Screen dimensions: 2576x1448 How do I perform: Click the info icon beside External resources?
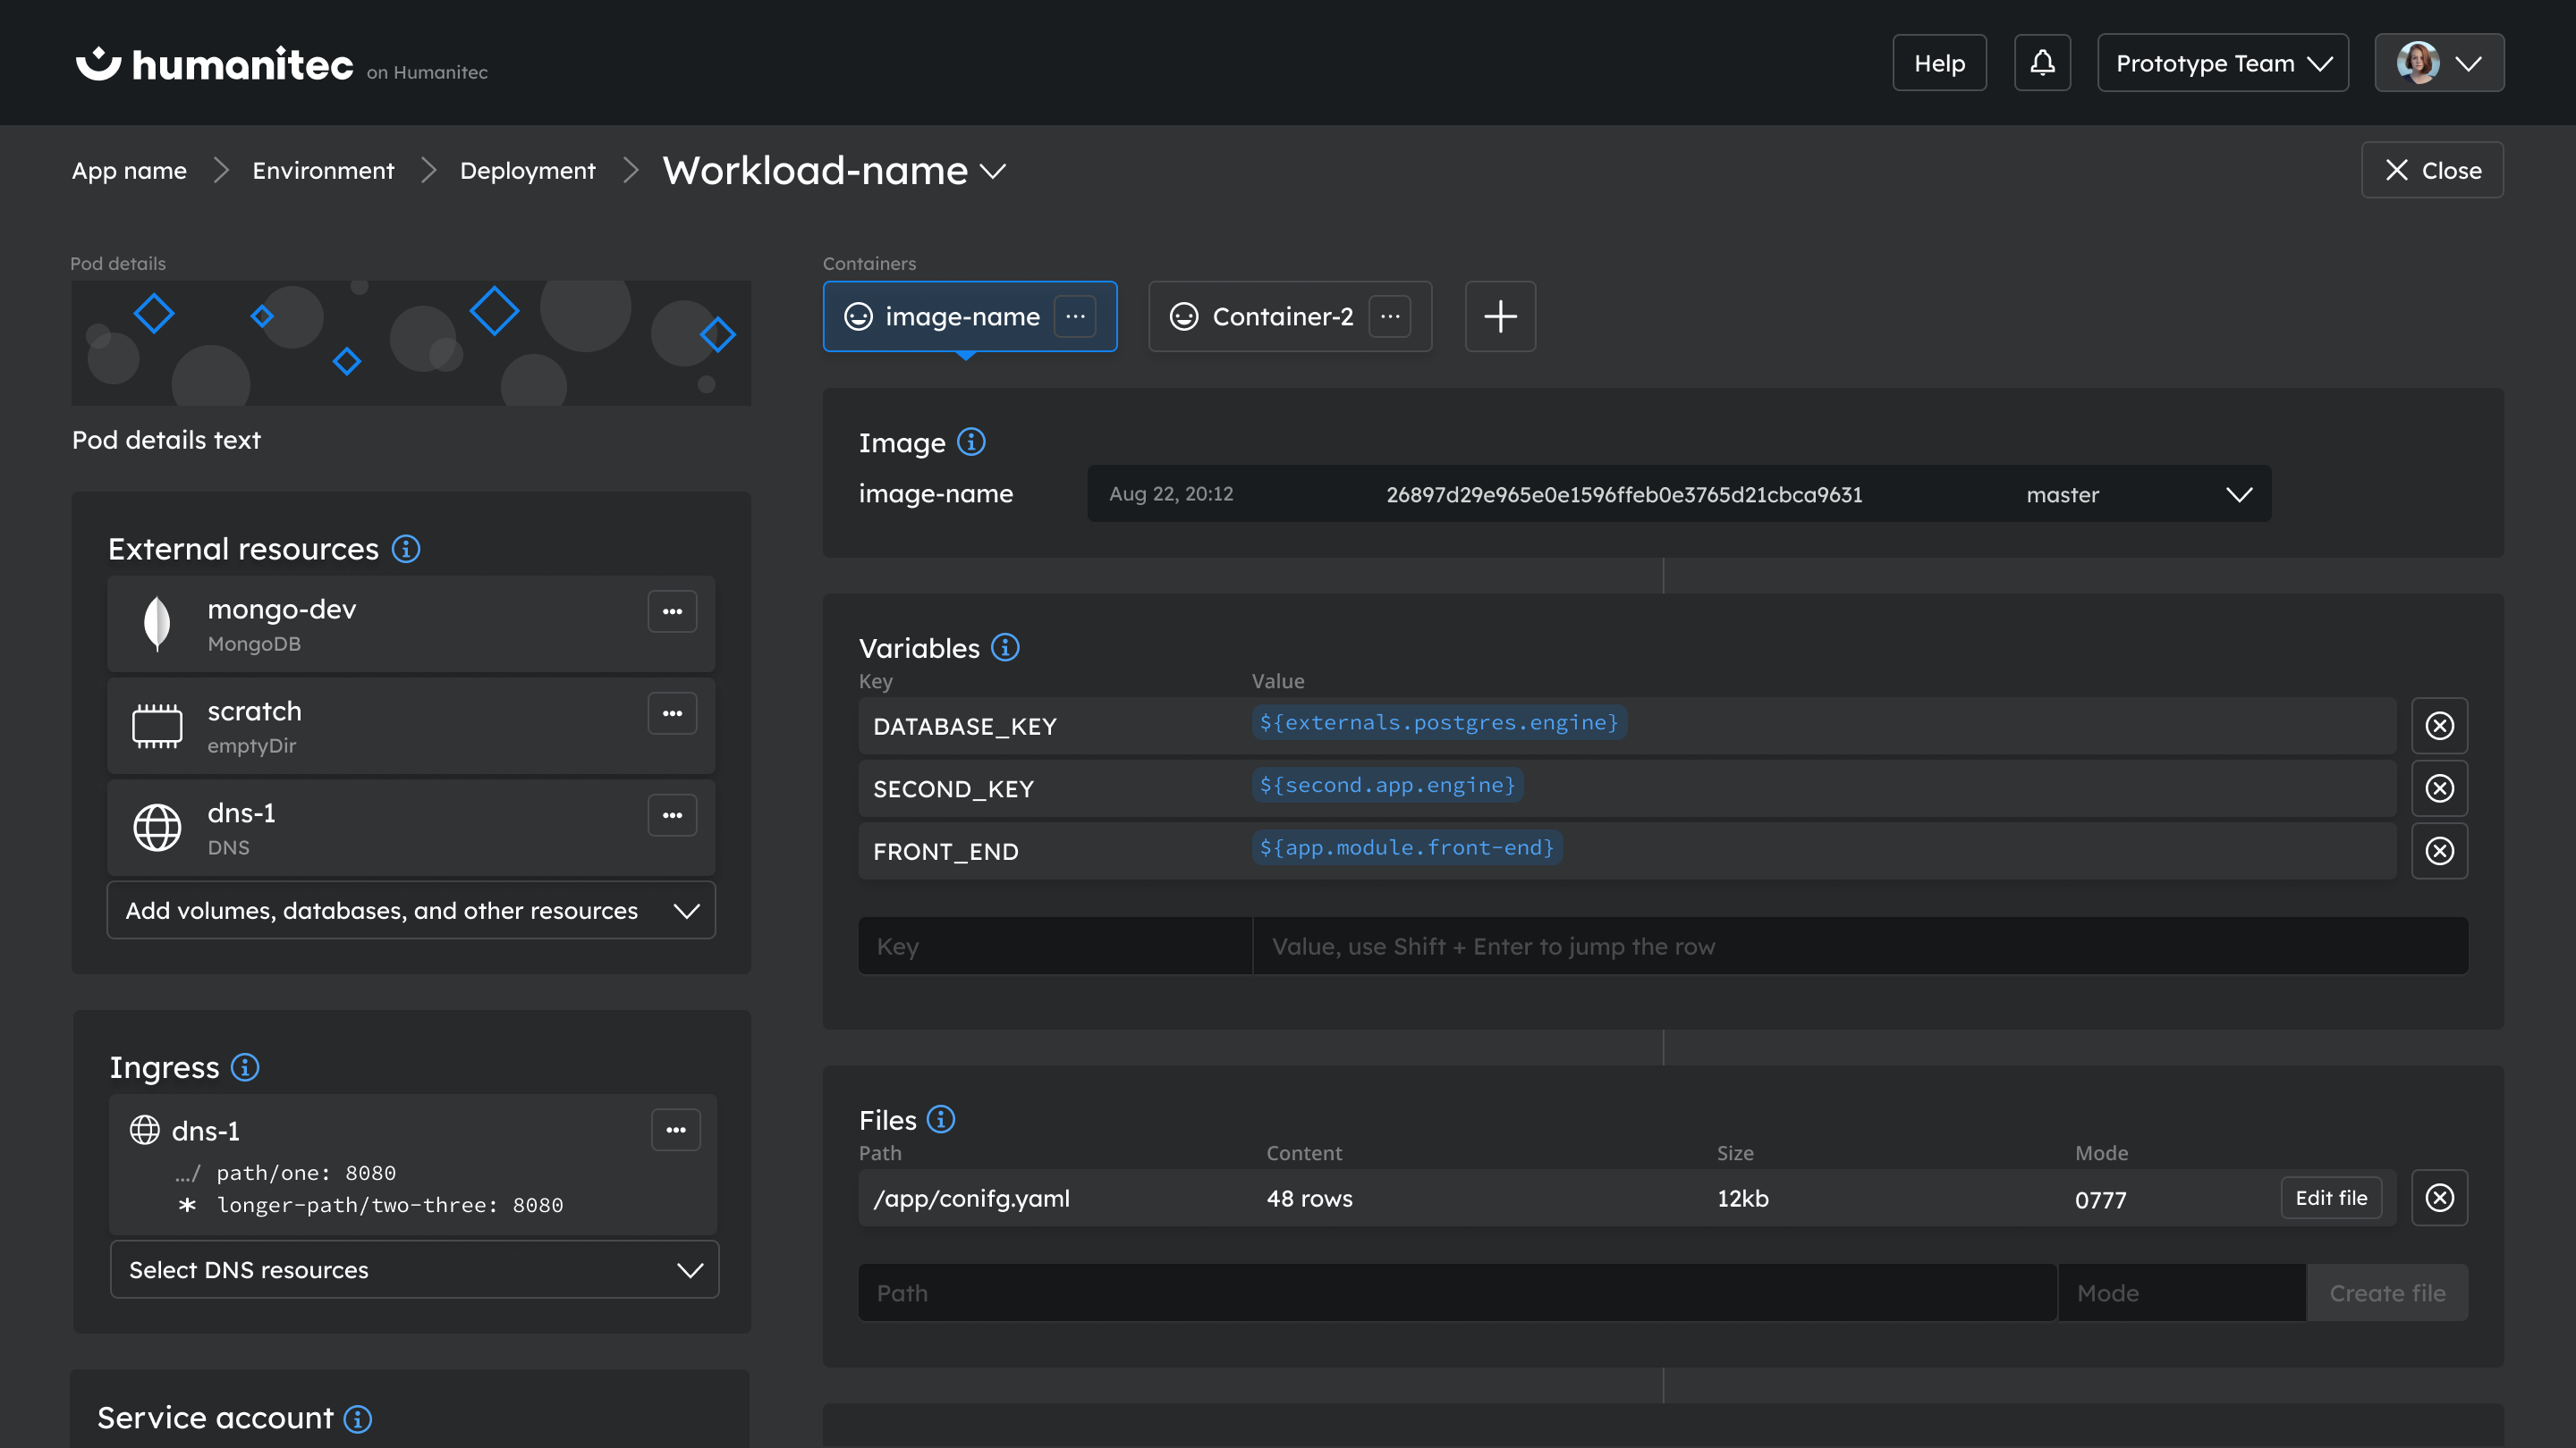406,549
